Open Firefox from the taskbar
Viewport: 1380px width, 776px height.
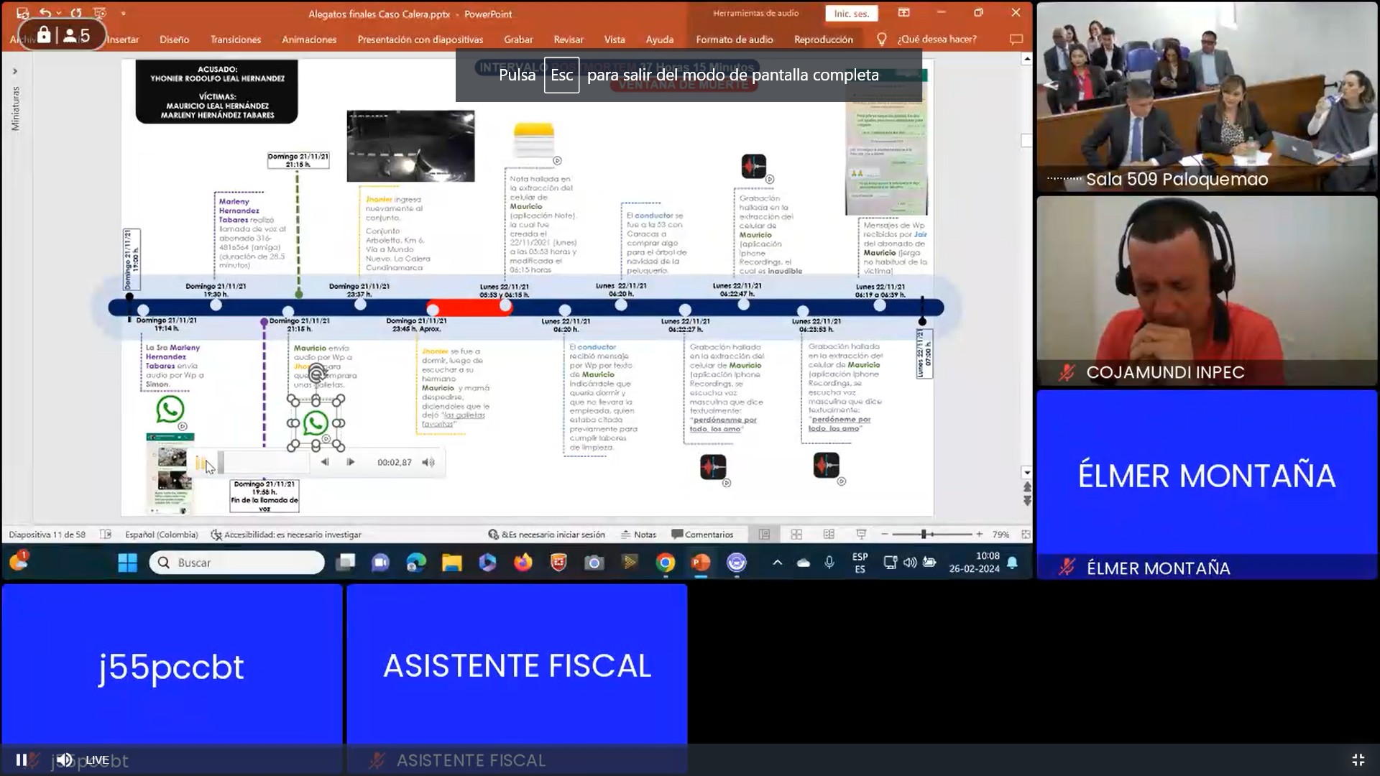523,563
